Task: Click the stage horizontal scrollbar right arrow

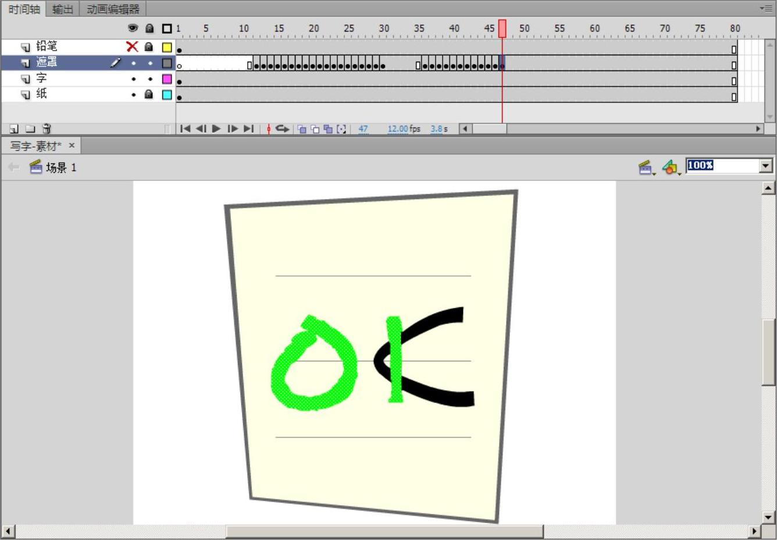Action: coord(755,531)
